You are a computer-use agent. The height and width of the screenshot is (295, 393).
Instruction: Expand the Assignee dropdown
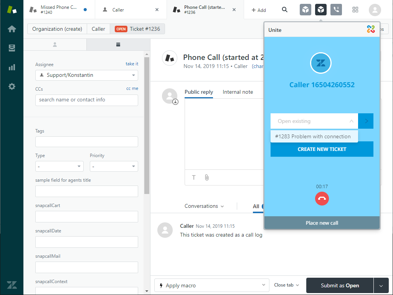pyautogui.click(x=87, y=75)
